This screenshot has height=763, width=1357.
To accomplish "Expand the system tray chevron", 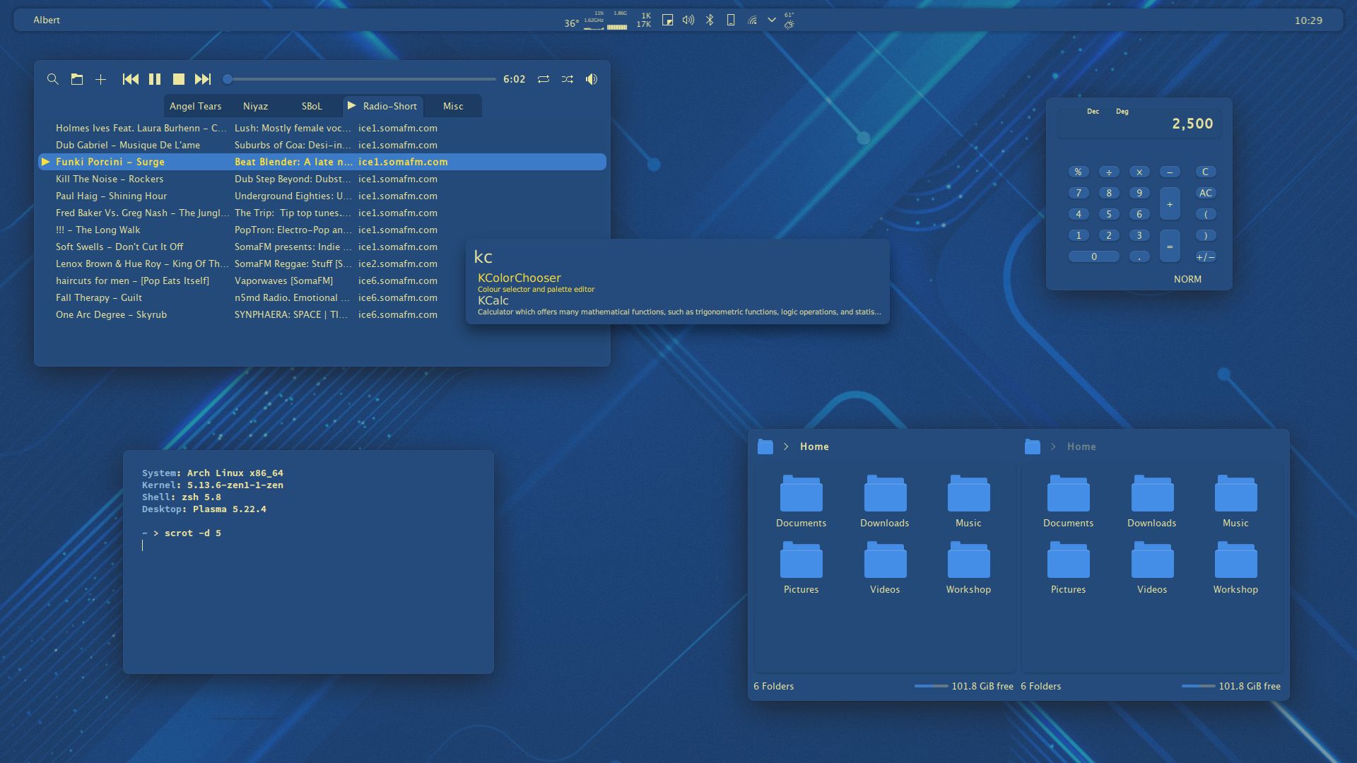I will point(772,20).
